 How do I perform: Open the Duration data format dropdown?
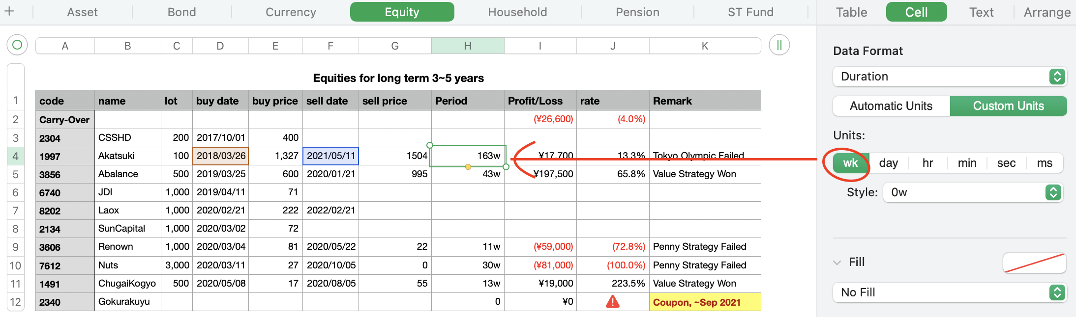pyautogui.click(x=949, y=77)
